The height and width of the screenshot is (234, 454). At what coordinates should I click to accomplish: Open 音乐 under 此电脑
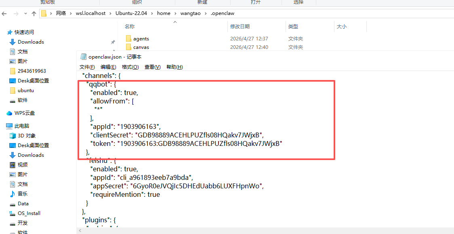tap(23, 194)
